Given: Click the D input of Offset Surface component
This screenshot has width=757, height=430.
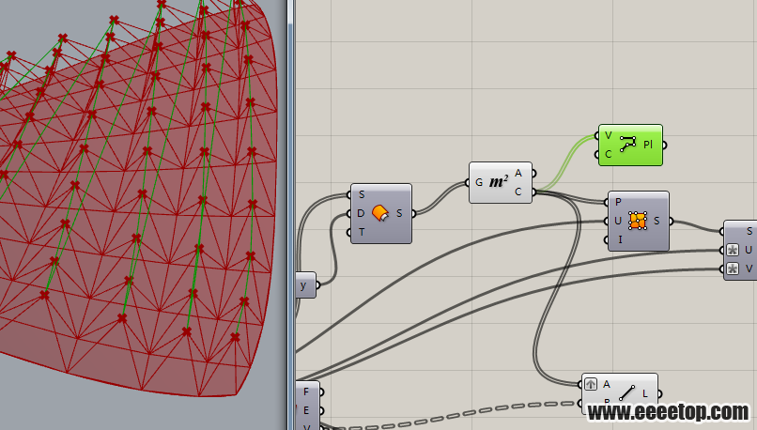Looking at the screenshot, I should click(361, 213).
